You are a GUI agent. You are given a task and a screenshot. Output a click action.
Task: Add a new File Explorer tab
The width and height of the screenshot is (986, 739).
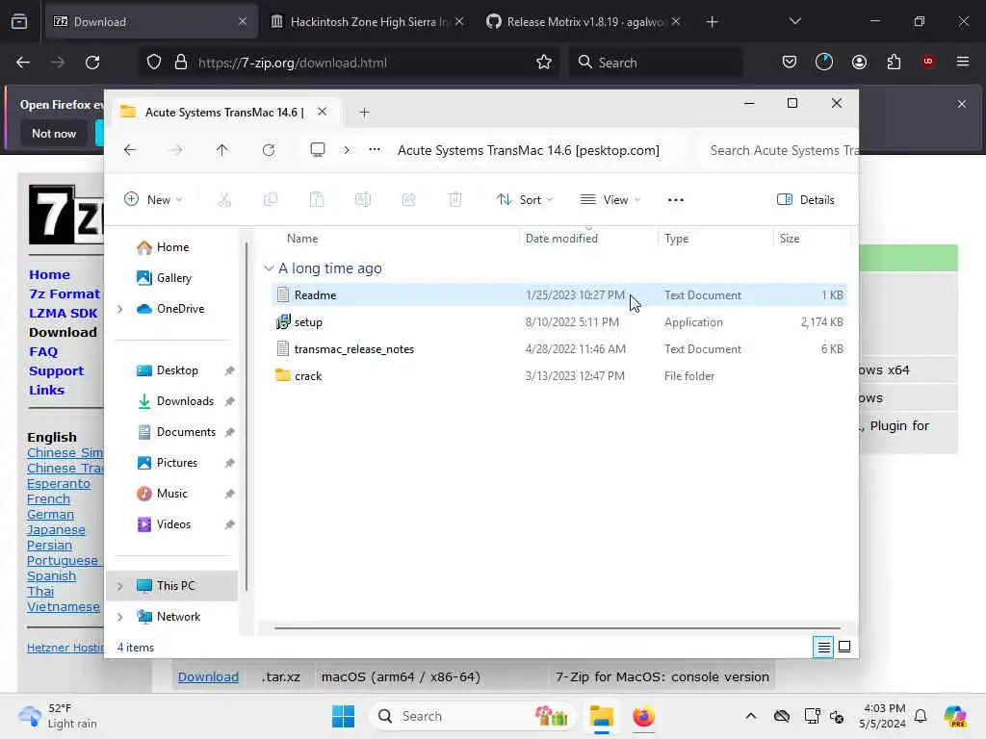(x=364, y=113)
